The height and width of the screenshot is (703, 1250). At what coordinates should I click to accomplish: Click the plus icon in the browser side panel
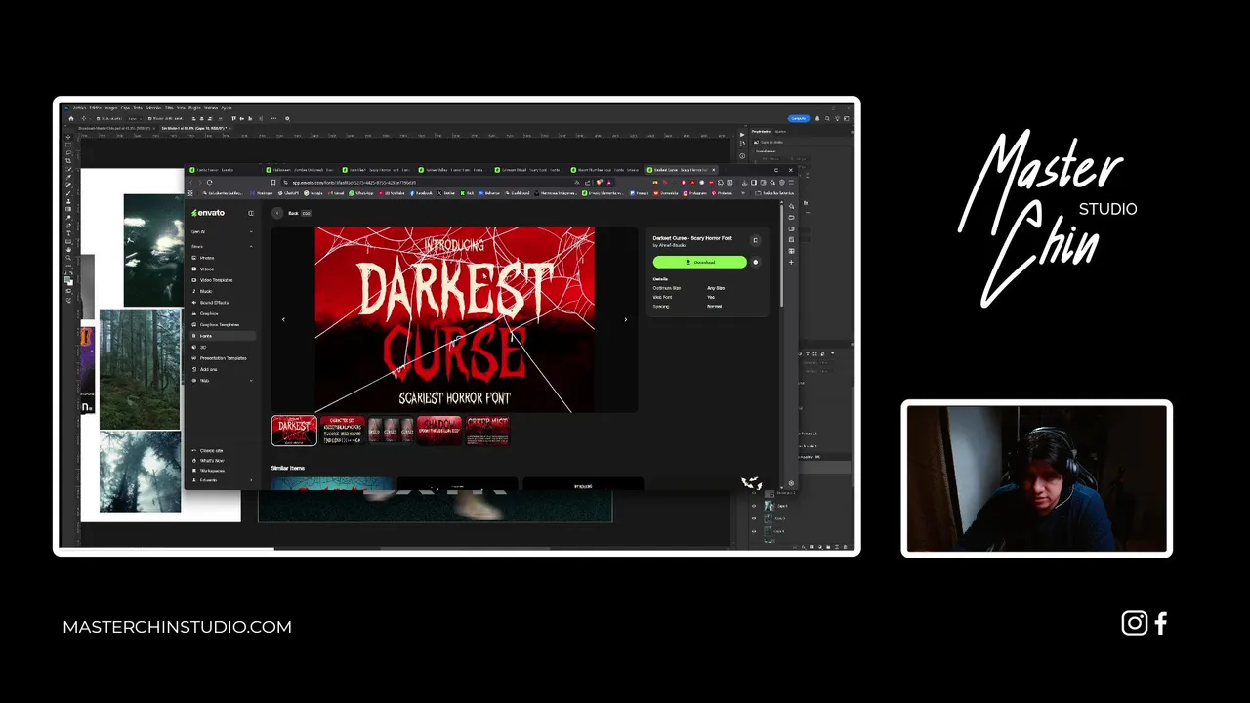pos(791,262)
